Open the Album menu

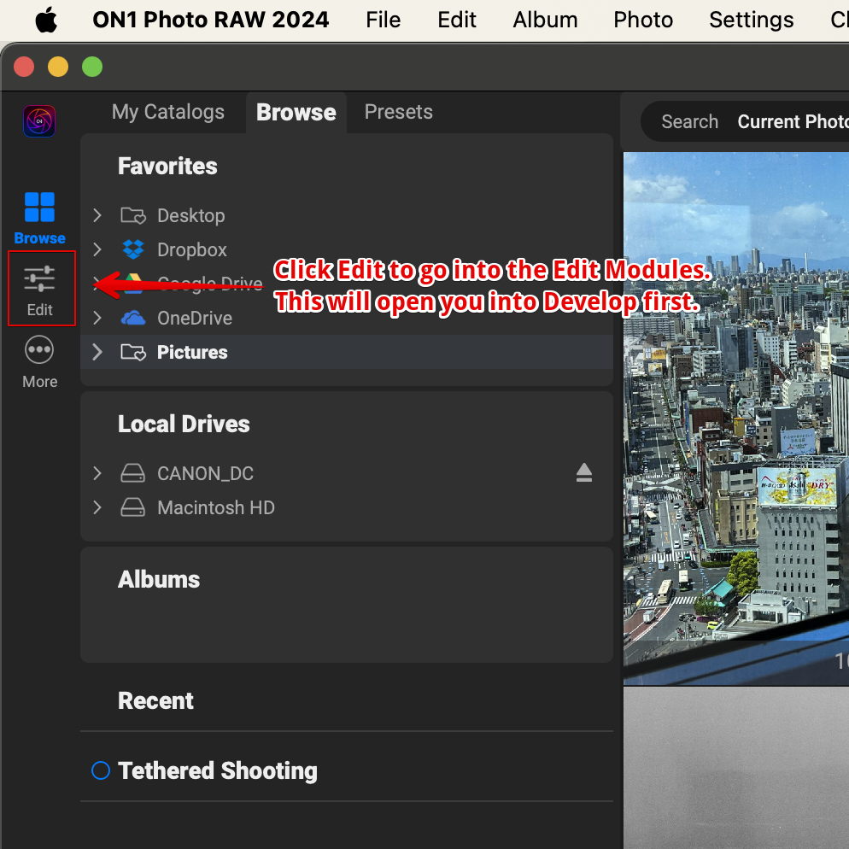tap(545, 20)
